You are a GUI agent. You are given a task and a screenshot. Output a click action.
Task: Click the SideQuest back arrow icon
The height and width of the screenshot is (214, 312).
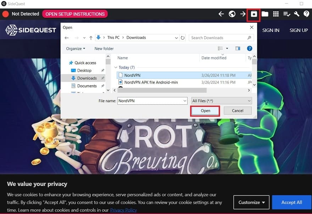click(221, 14)
